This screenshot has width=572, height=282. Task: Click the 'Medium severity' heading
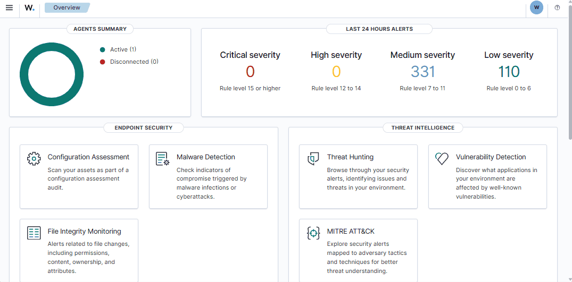422,55
